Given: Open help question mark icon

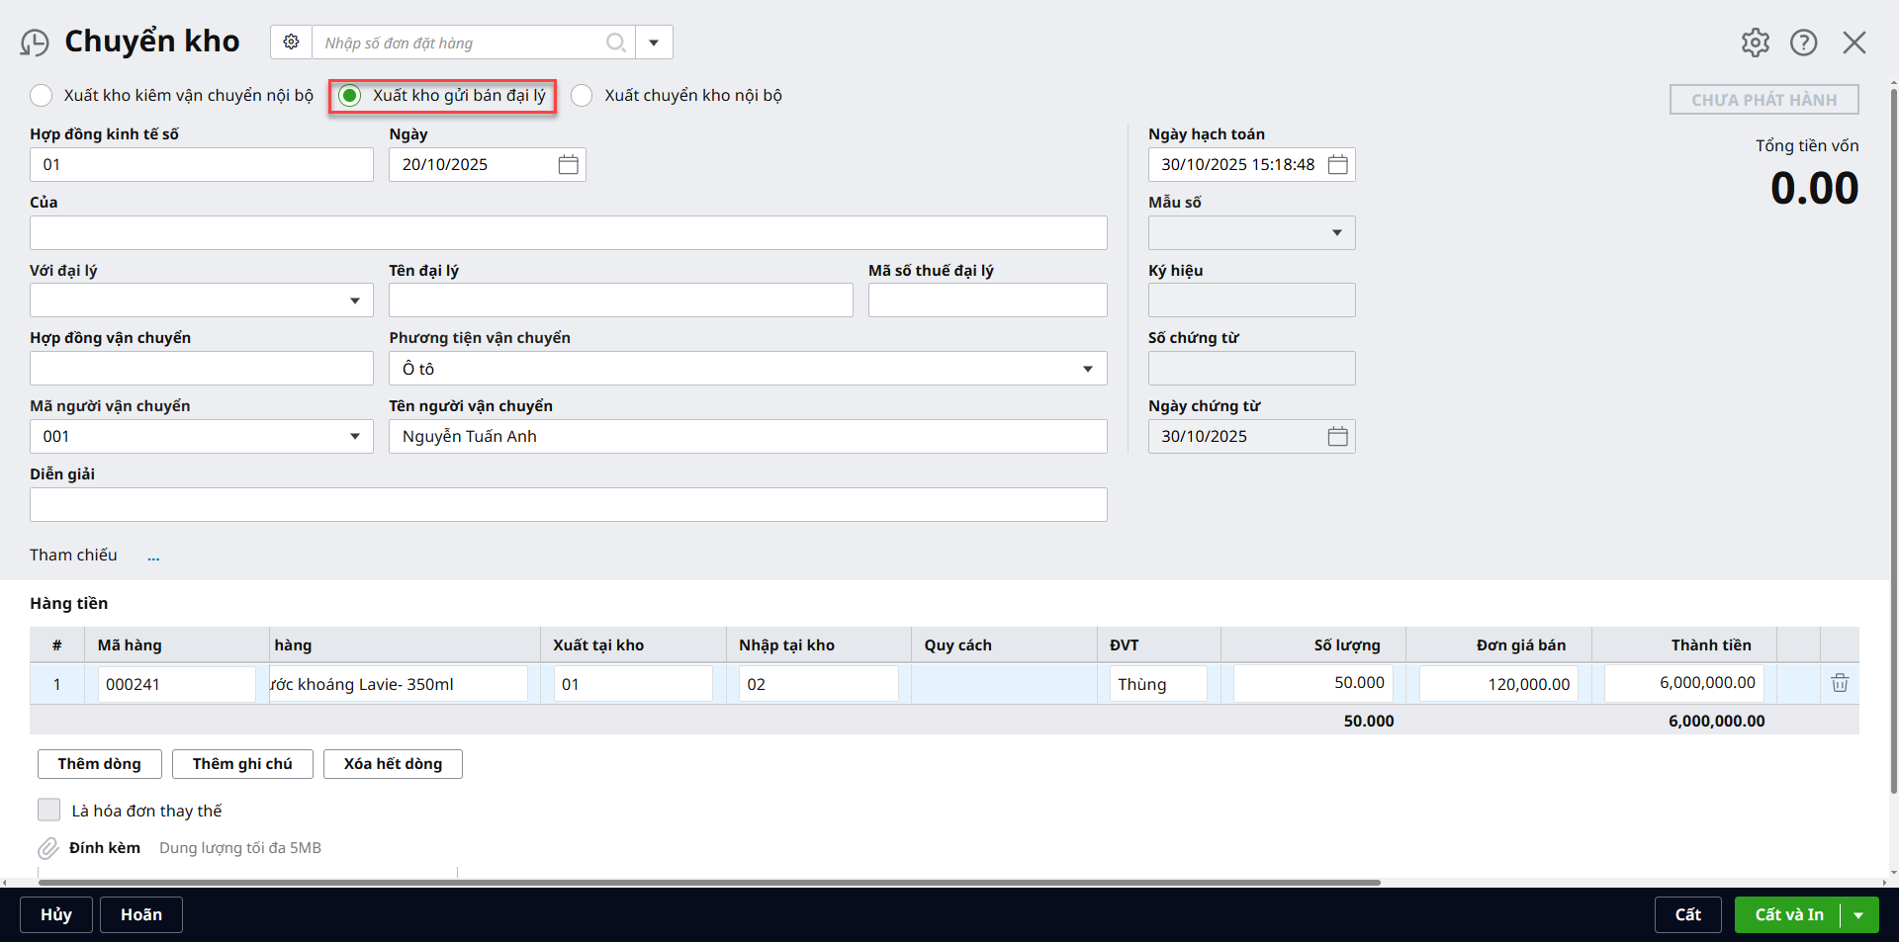Looking at the screenshot, I should click(1803, 43).
